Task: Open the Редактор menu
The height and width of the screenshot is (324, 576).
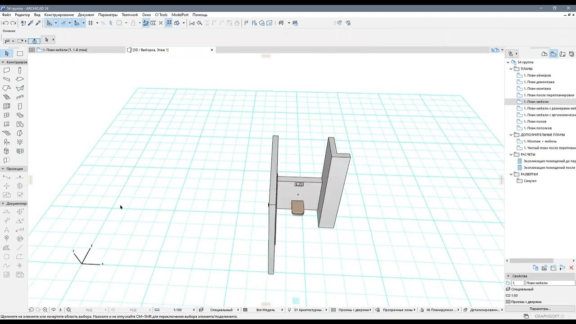Action: point(22,15)
